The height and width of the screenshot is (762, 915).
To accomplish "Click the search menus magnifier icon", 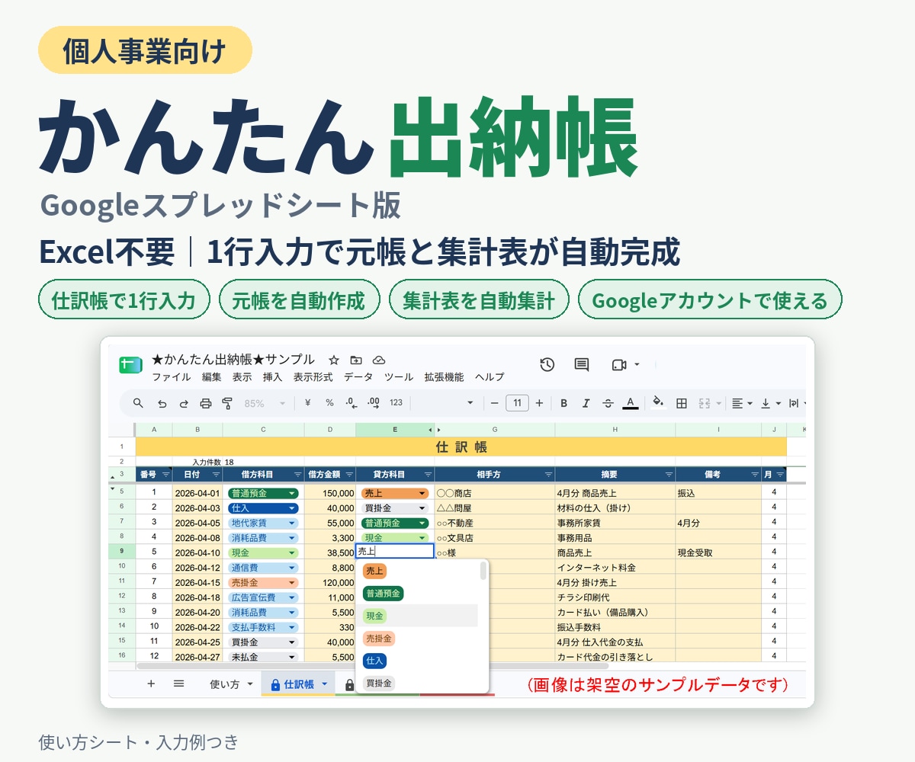I will [x=138, y=403].
